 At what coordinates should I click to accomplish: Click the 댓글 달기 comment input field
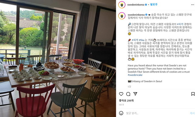tap(157, 113)
